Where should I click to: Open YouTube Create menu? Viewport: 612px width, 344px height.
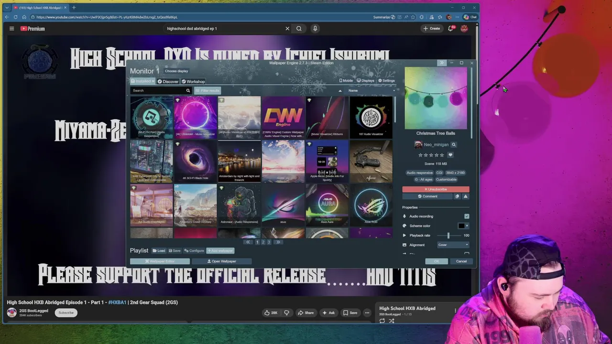pos(431,29)
